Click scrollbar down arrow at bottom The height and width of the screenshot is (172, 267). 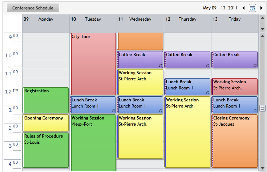point(262,168)
